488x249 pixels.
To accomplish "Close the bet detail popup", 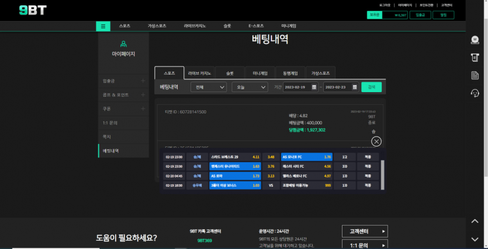I will pyautogui.click(x=376, y=141).
